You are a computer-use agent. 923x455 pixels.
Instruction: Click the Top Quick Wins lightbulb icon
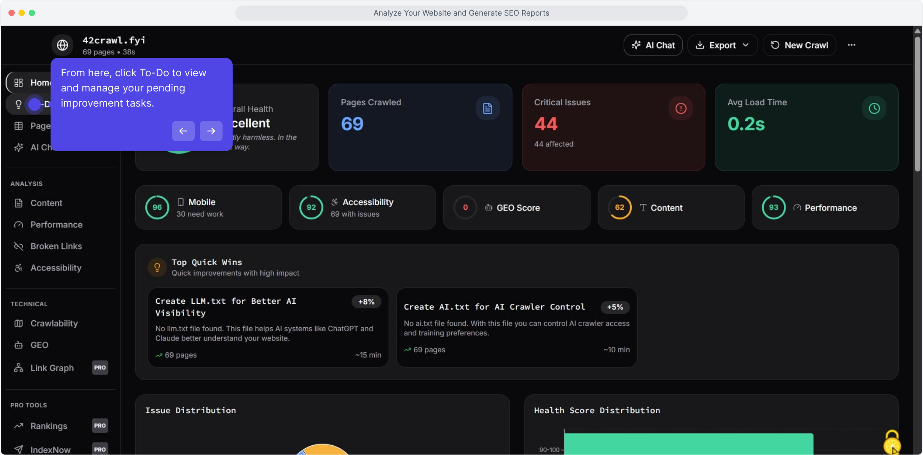[x=157, y=267]
